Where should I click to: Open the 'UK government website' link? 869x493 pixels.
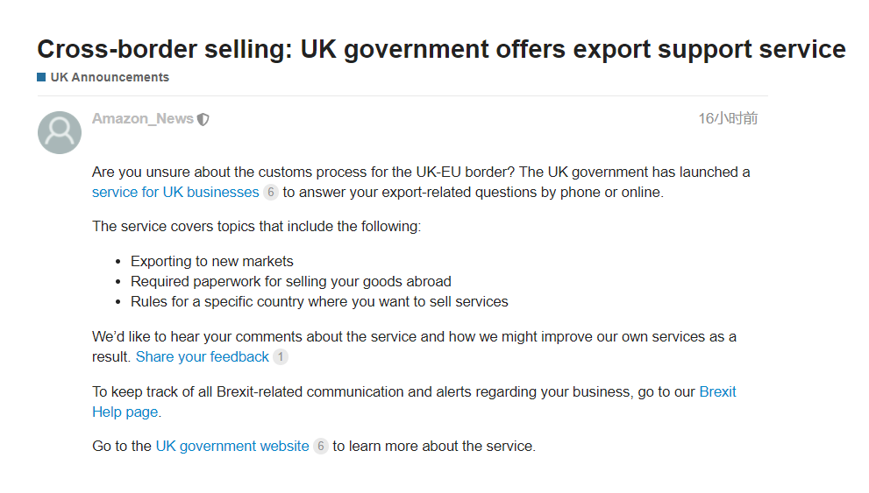232,446
